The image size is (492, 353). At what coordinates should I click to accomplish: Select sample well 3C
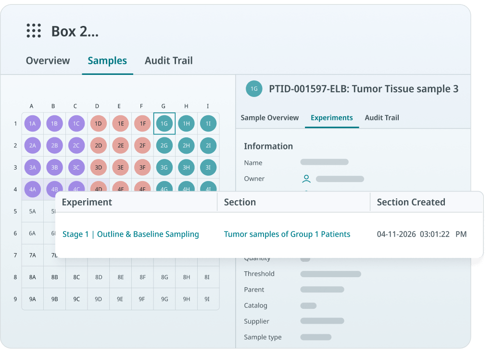point(76,167)
